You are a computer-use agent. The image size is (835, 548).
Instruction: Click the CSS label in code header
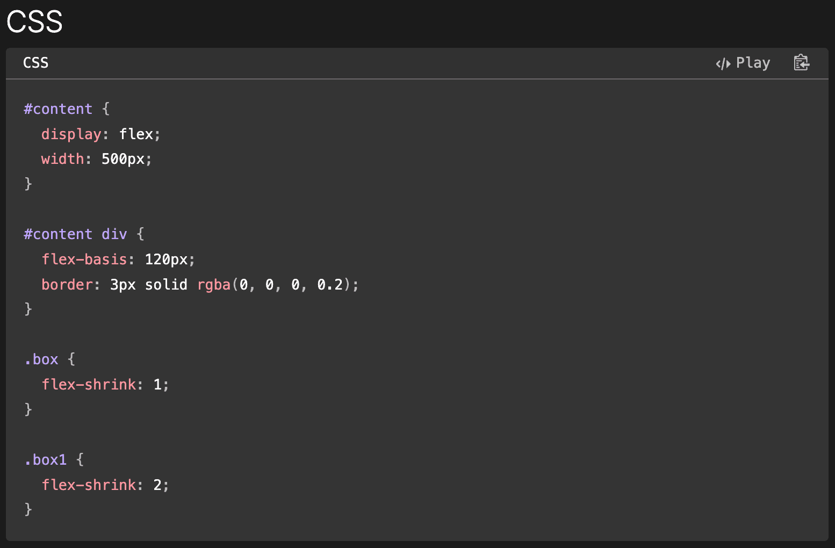coord(35,63)
